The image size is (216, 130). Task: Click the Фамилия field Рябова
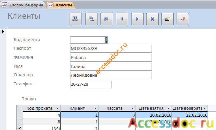tap(111, 58)
